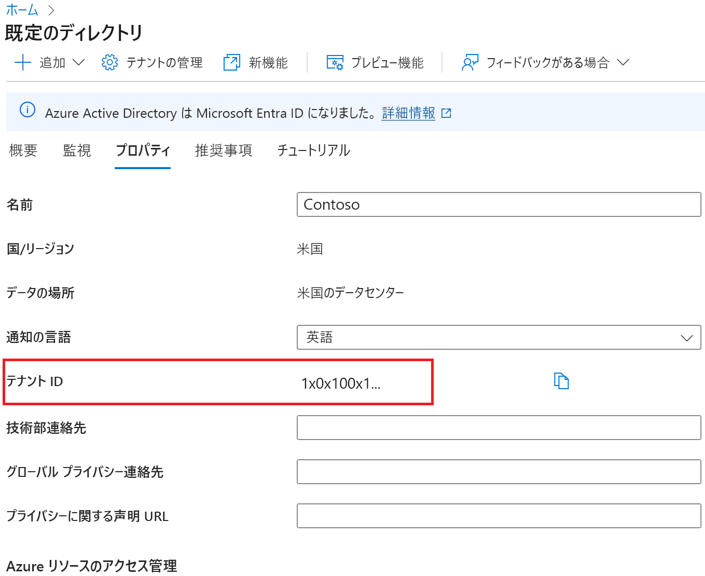Click the Azure リソースのアクセス管理 heading
705x576 pixels.
click(x=92, y=566)
